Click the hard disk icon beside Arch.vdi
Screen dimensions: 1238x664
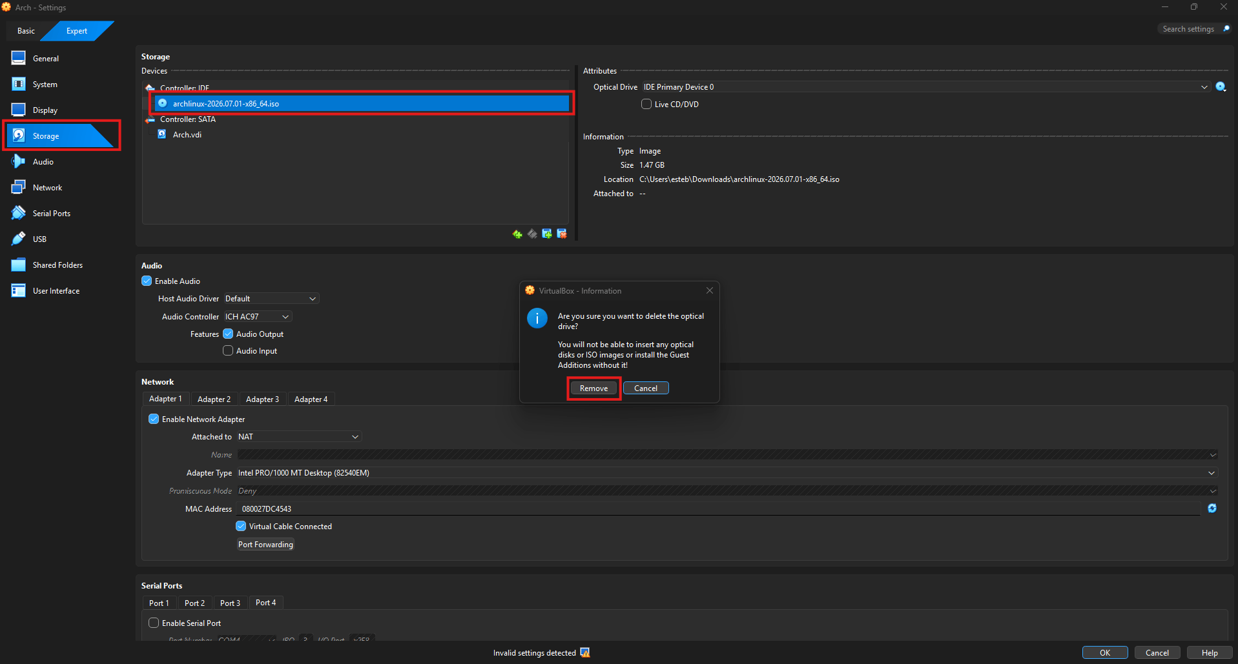click(x=162, y=134)
